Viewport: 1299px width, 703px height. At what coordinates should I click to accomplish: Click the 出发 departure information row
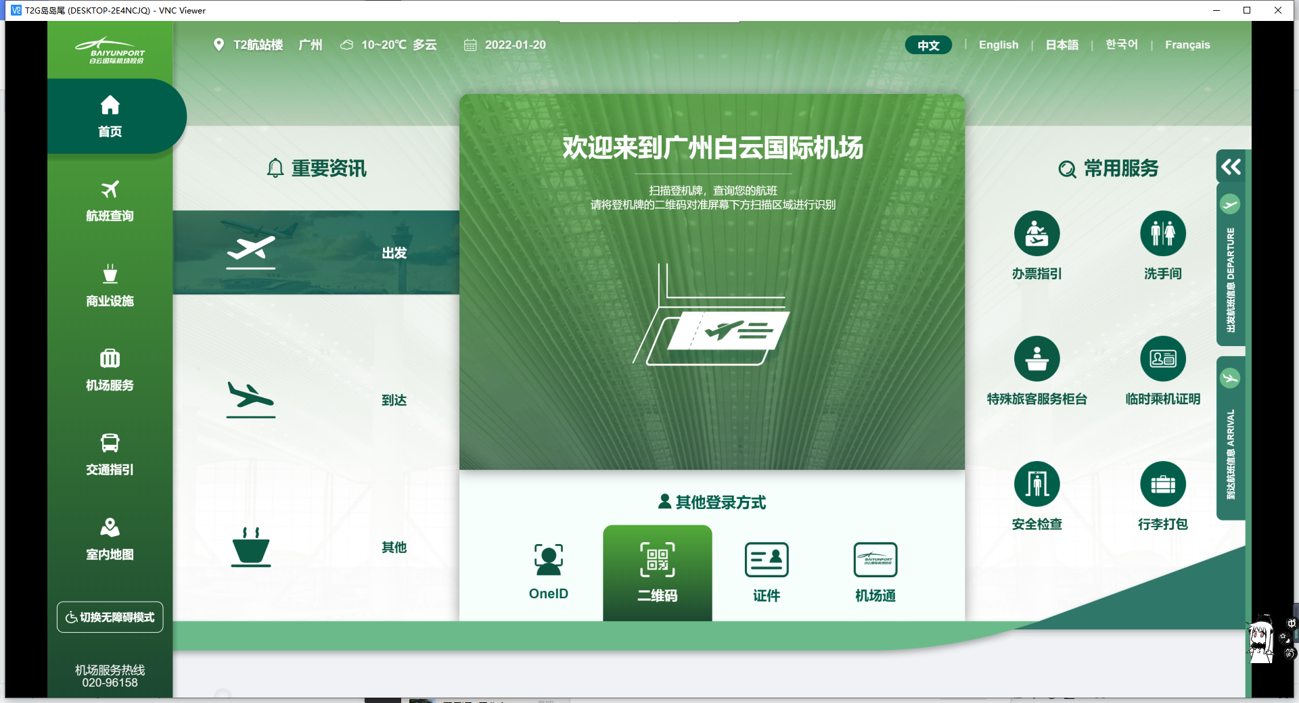(x=316, y=252)
